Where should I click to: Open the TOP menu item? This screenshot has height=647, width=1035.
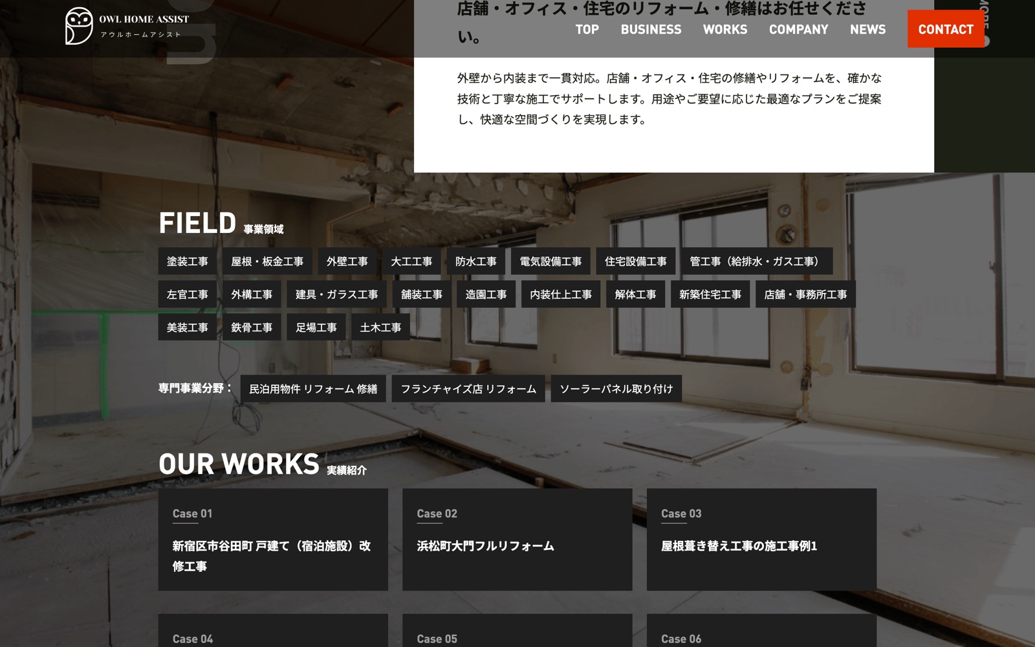(587, 29)
